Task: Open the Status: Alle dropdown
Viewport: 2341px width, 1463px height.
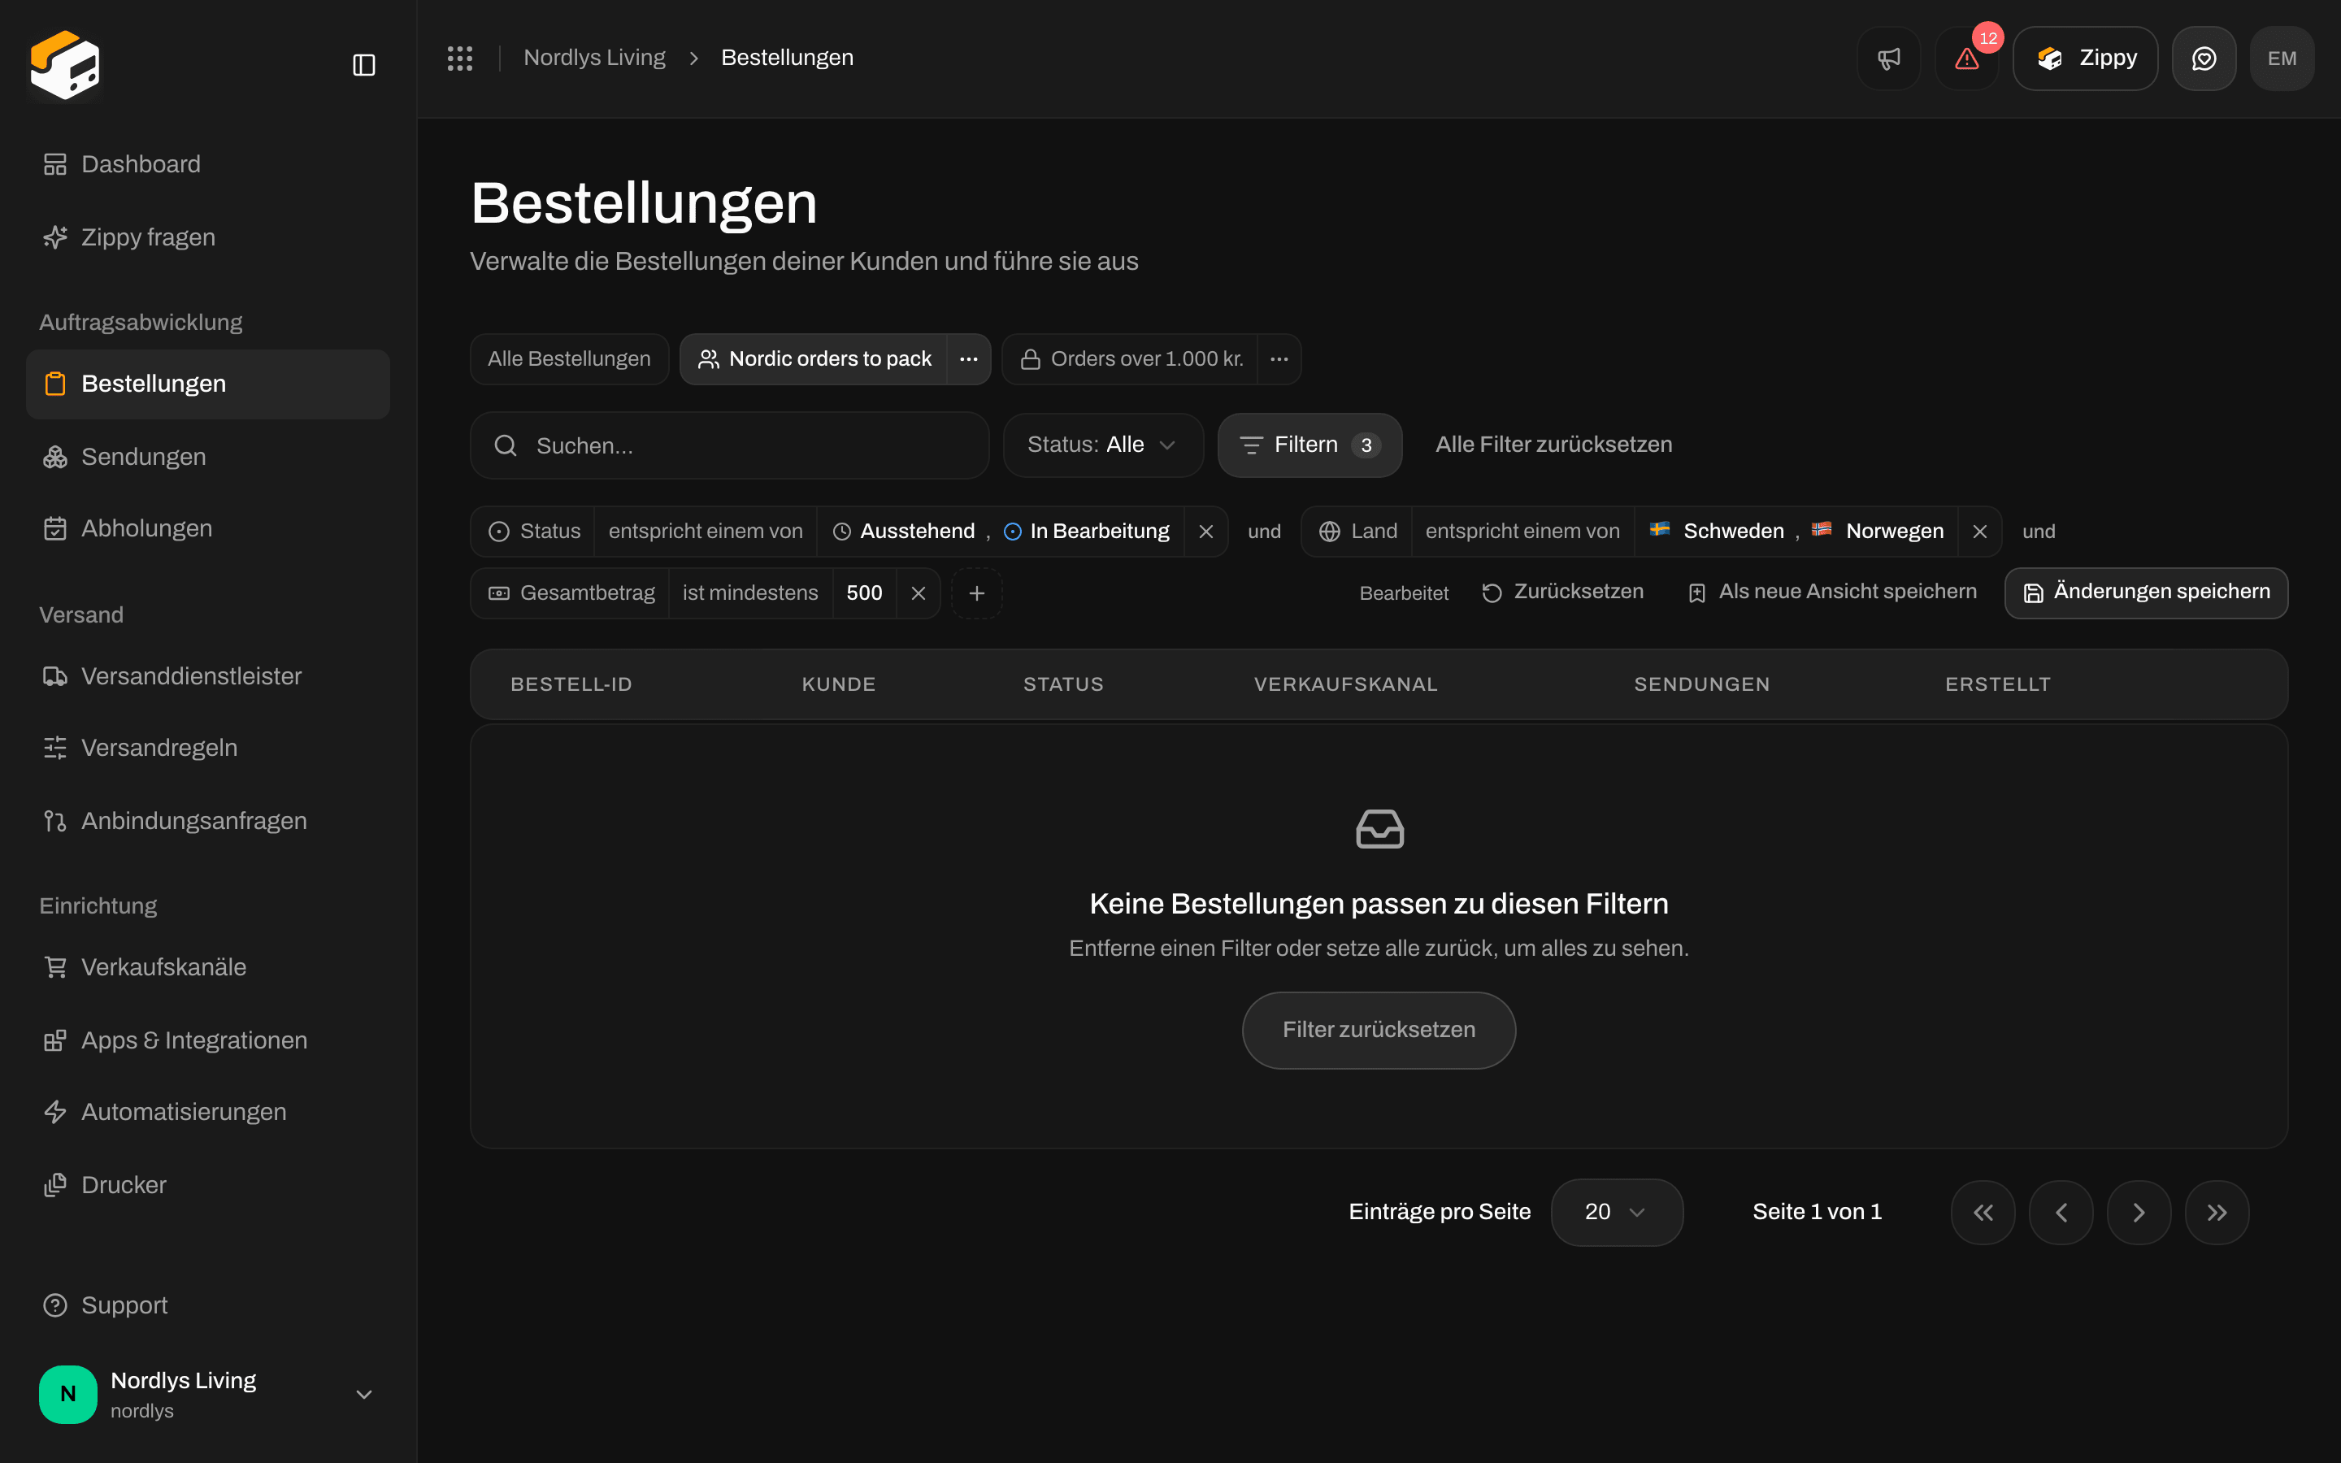Action: 1103,445
